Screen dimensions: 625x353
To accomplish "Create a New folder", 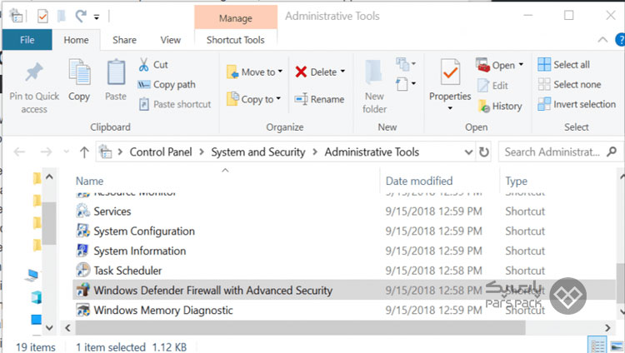I will tap(374, 87).
